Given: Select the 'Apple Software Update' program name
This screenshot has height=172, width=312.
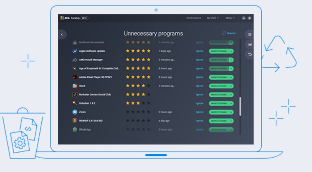Looking at the screenshot, I should [x=92, y=51].
